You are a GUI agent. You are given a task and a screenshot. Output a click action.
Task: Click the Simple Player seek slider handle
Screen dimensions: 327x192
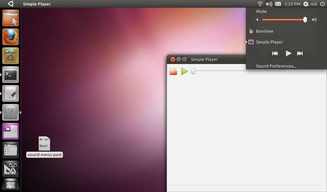(x=193, y=71)
